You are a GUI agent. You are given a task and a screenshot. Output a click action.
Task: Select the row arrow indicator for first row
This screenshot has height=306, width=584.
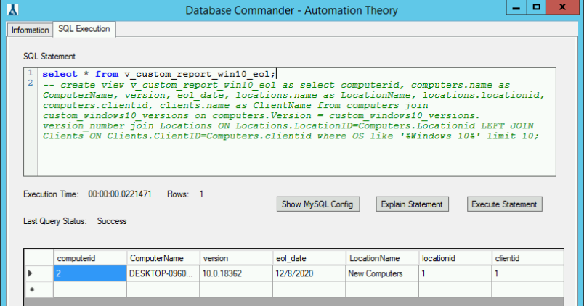tap(31, 273)
